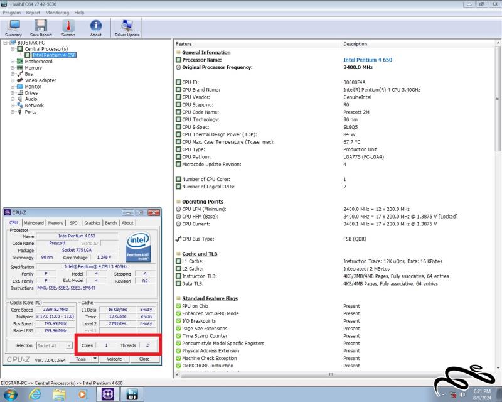Click the Standard Feature Flags section heading
Screen dimensions: 502x402
[x=210, y=298]
